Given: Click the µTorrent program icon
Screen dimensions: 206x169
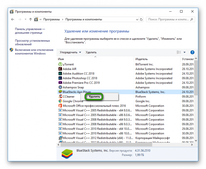Looking at the screenshot, I should [x=60, y=64].
